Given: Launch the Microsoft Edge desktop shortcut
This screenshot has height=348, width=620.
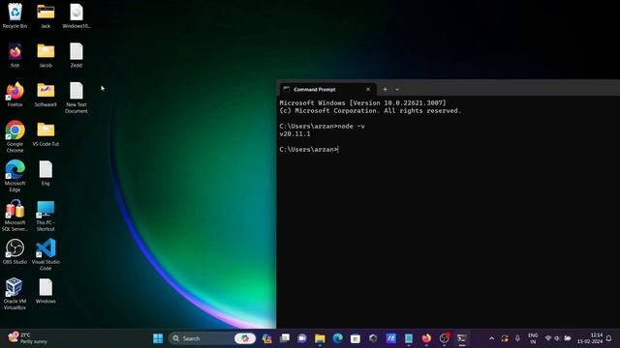Looking at the screenshot, I should [15, 176].
